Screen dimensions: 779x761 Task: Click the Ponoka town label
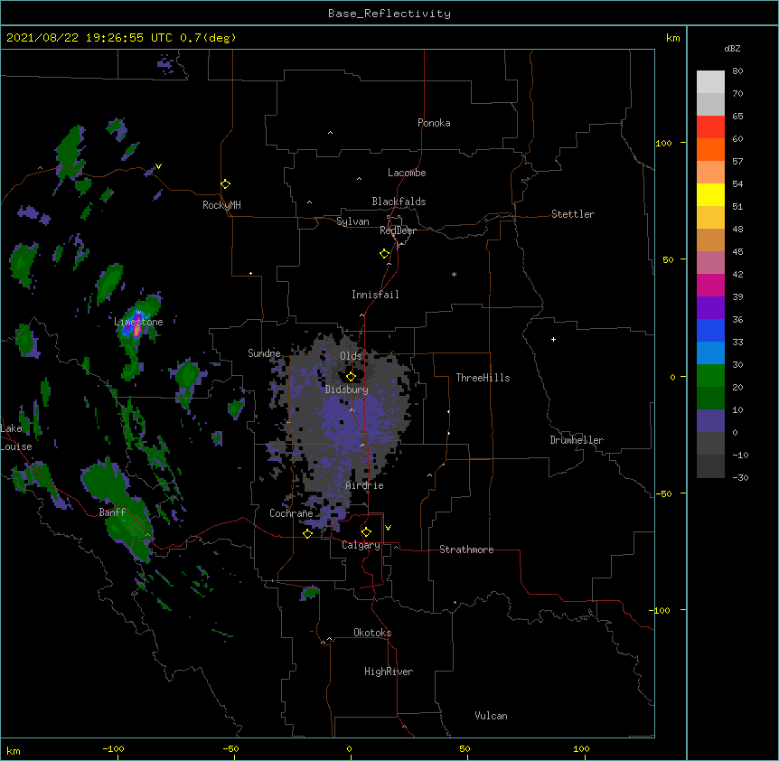434,123
